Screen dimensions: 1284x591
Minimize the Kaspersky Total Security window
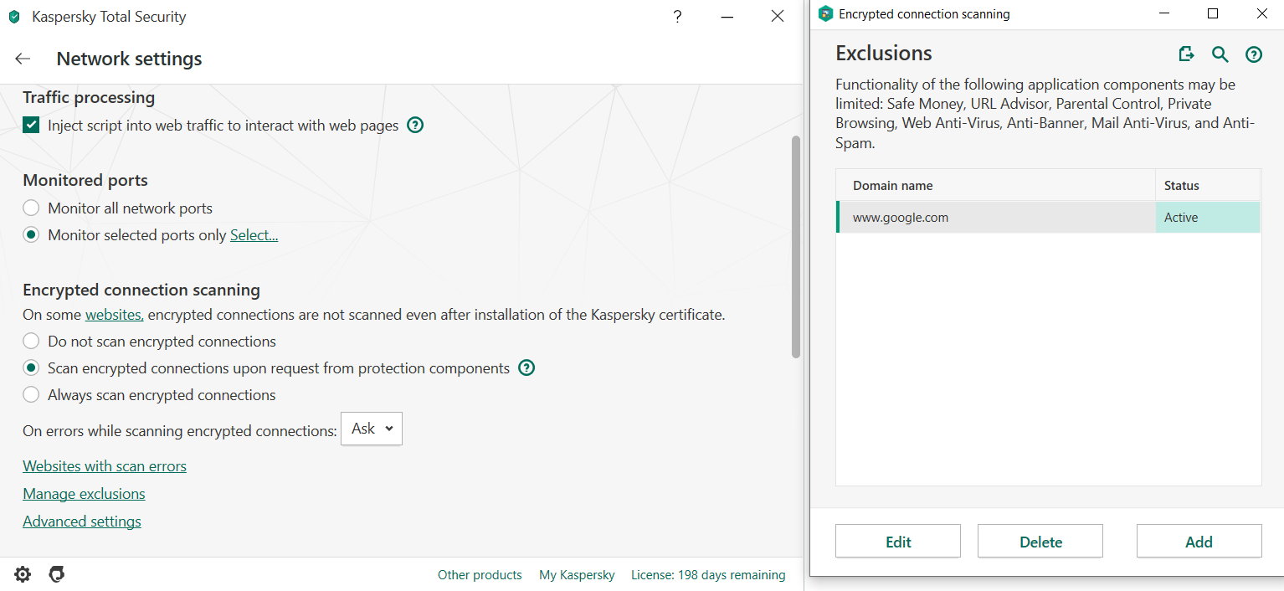[x=727, y=17]
